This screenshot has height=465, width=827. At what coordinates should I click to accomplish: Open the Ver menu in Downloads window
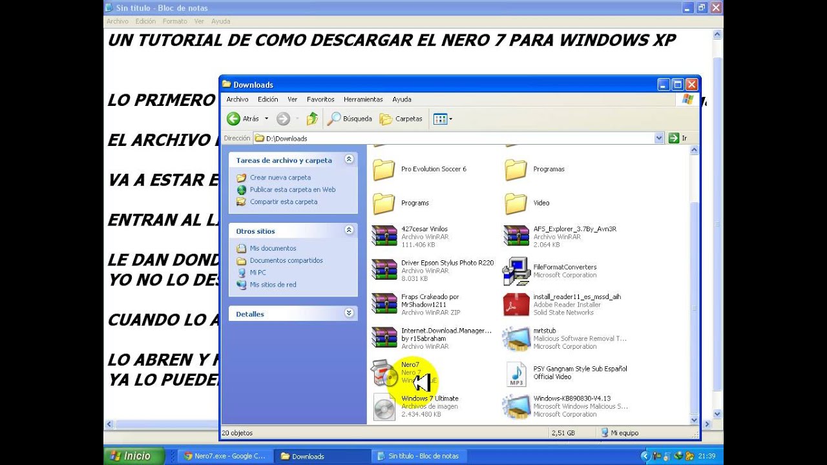pos(292,99)
